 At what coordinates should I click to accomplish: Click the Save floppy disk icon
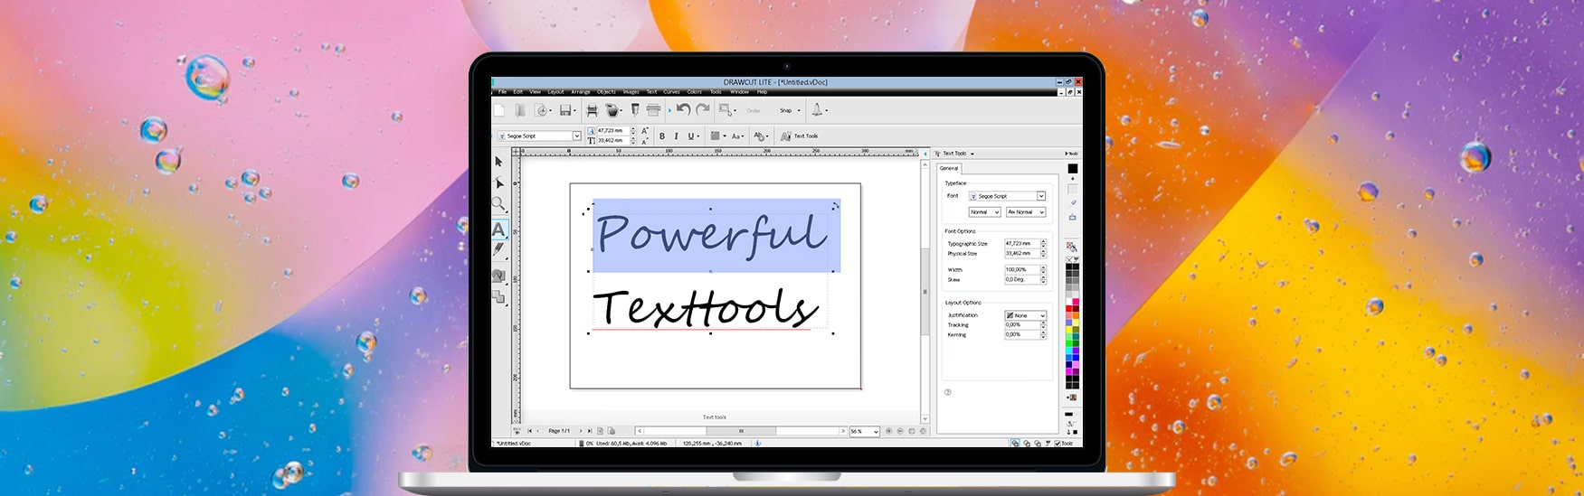pyautogui.click(x=565, y=110)
